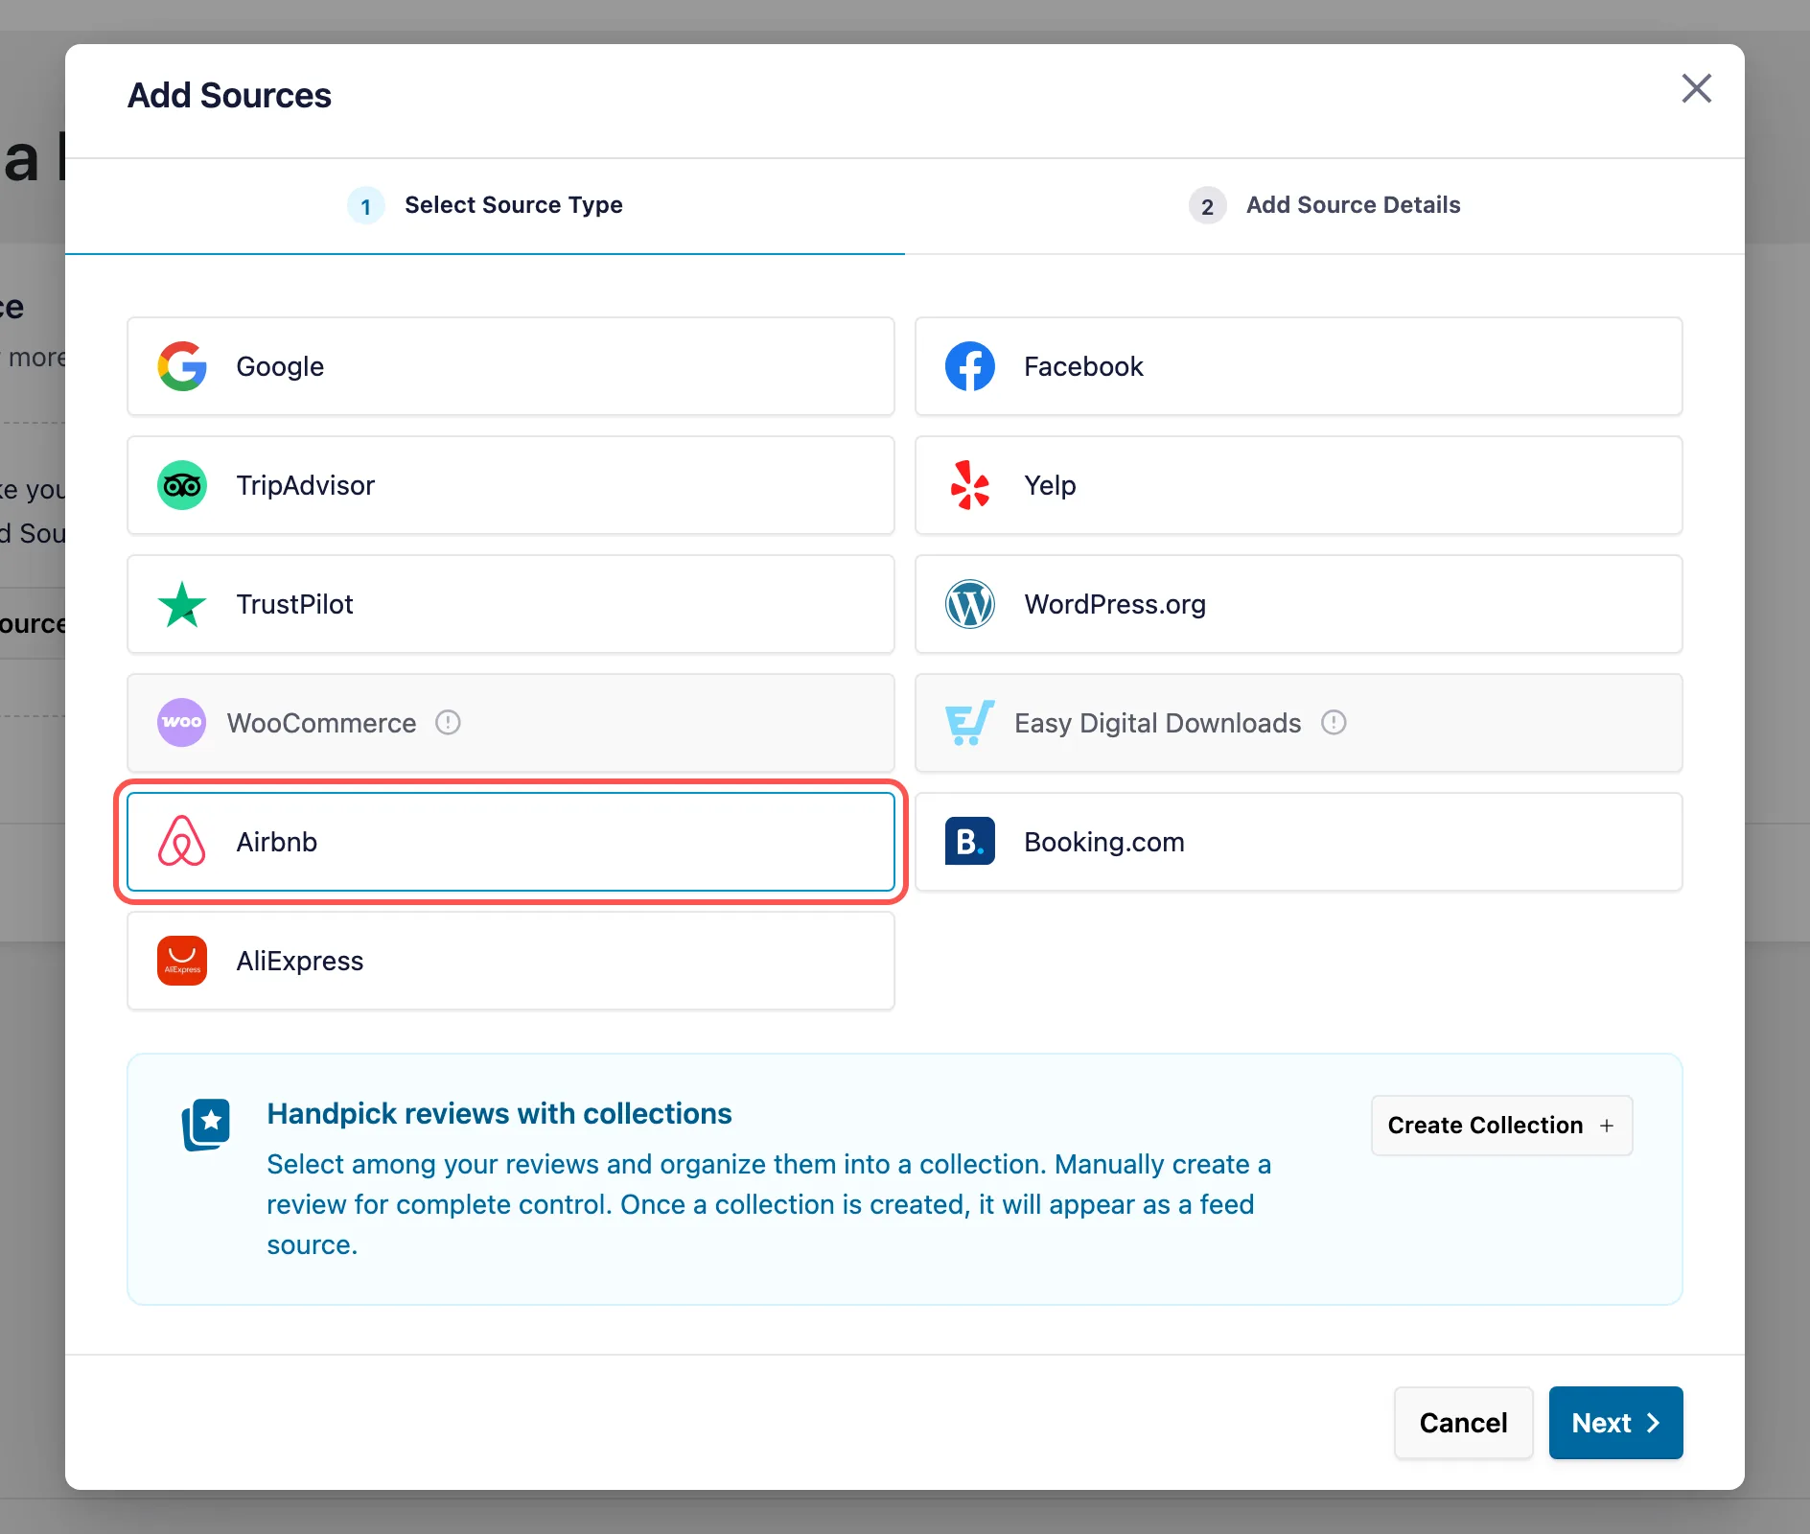
Task: Click the collections description paragraph
Action: click(x=769, y=1204)
